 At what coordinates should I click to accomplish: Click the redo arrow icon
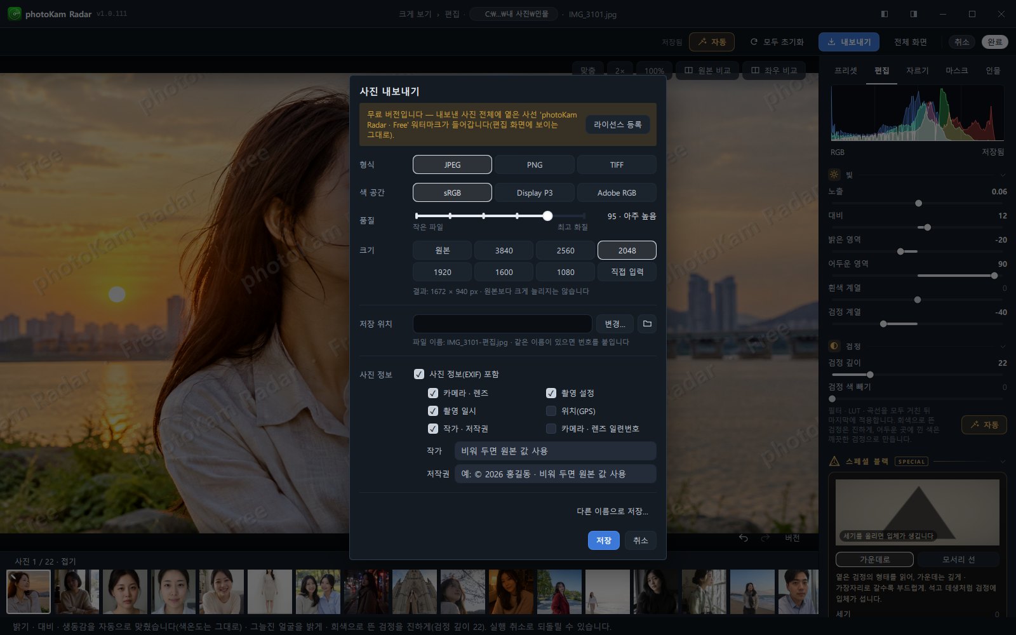click(x=765, y=538)
